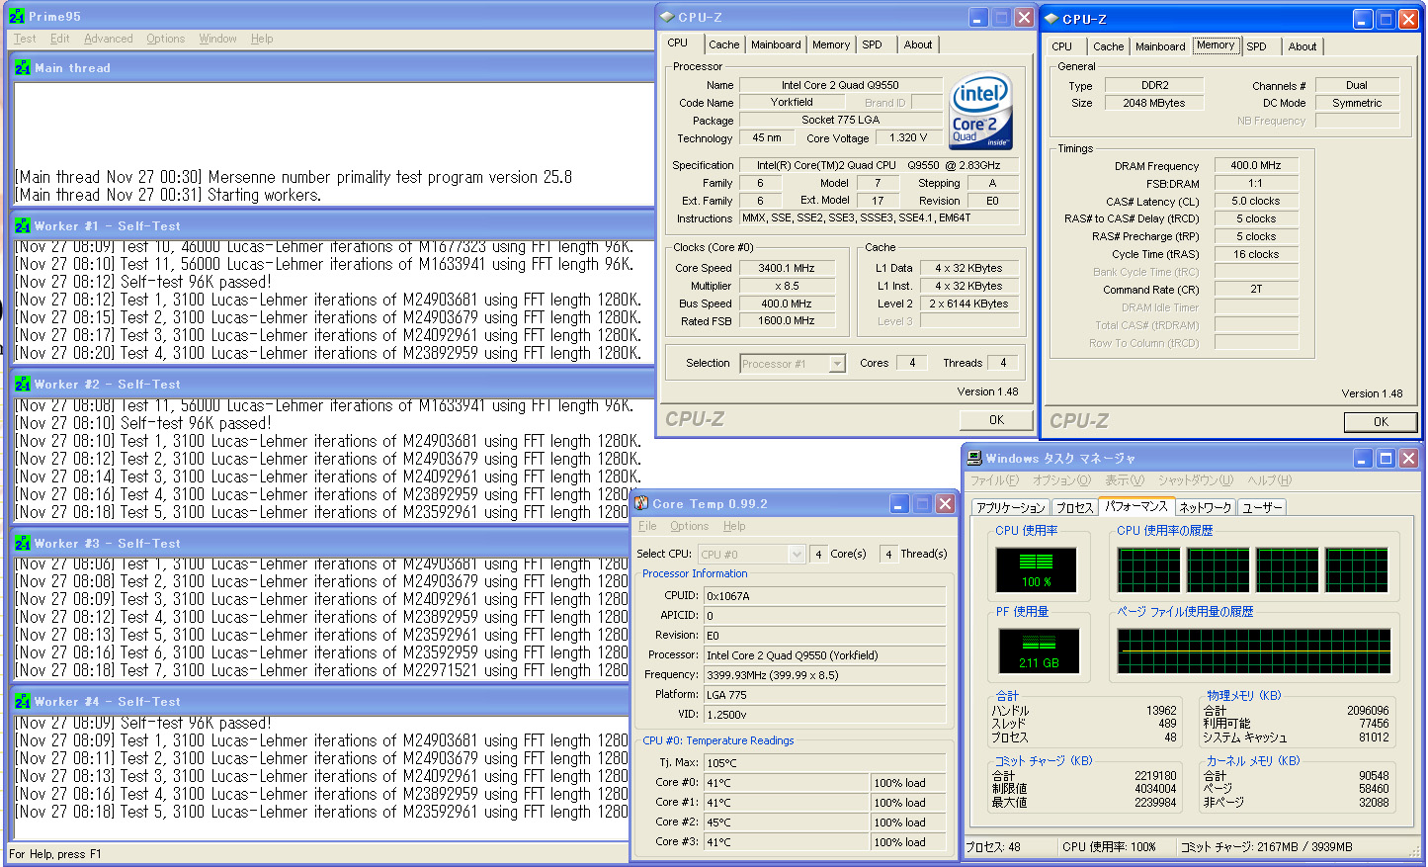The image size is (1428, 867).
Task: Click the Worker #3 Self-Test window icon
Action: [x=24, y=543]
